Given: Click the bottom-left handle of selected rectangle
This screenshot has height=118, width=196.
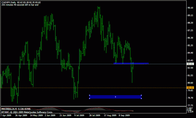Looking at the screenshot, I should coord(89,99).
